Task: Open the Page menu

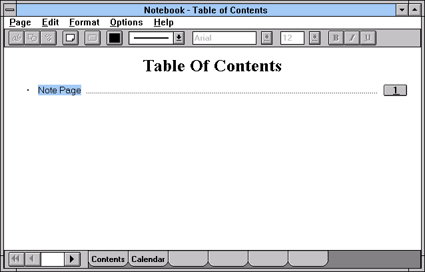Action: pyautogui.click(x=20, y=22)
